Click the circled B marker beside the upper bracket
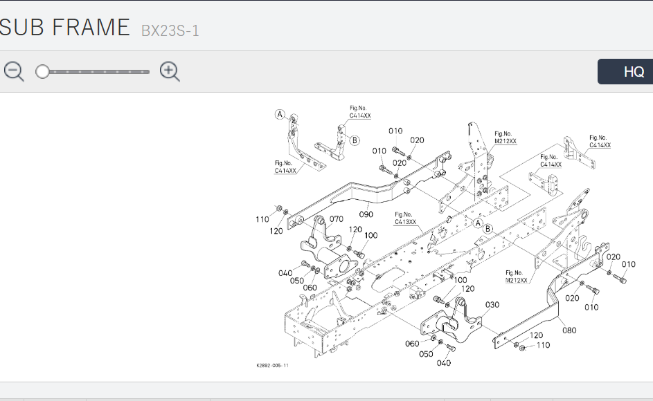Image resolution: width=653 pixels, height=401 pixels. (x=355, y=140)
